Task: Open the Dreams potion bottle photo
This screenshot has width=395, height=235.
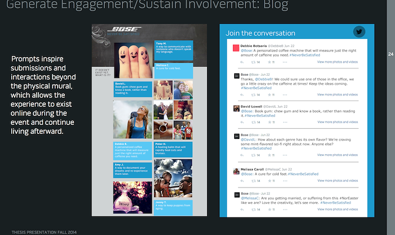Action: tap(133, 197)
